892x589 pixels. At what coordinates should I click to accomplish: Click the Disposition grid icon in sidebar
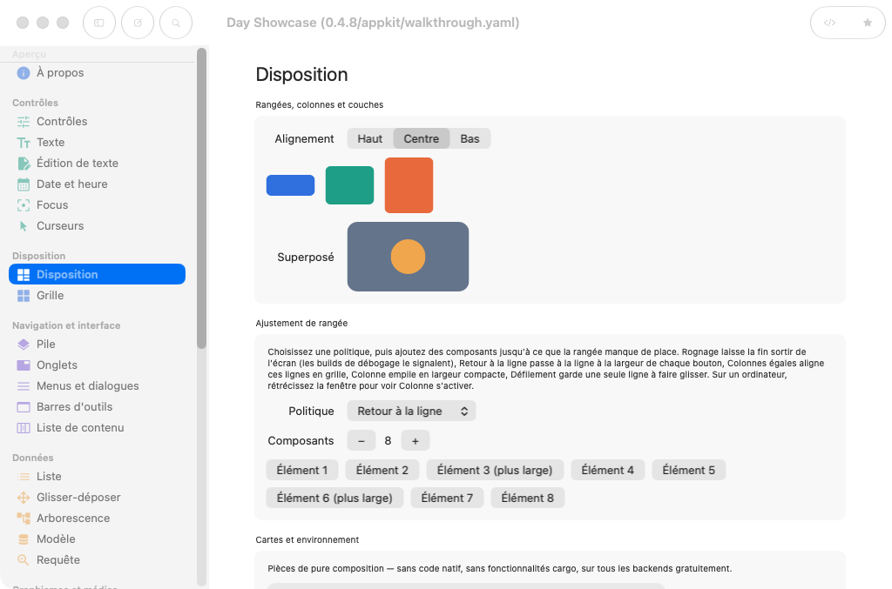pyautogui.click(x=24, y=274)
